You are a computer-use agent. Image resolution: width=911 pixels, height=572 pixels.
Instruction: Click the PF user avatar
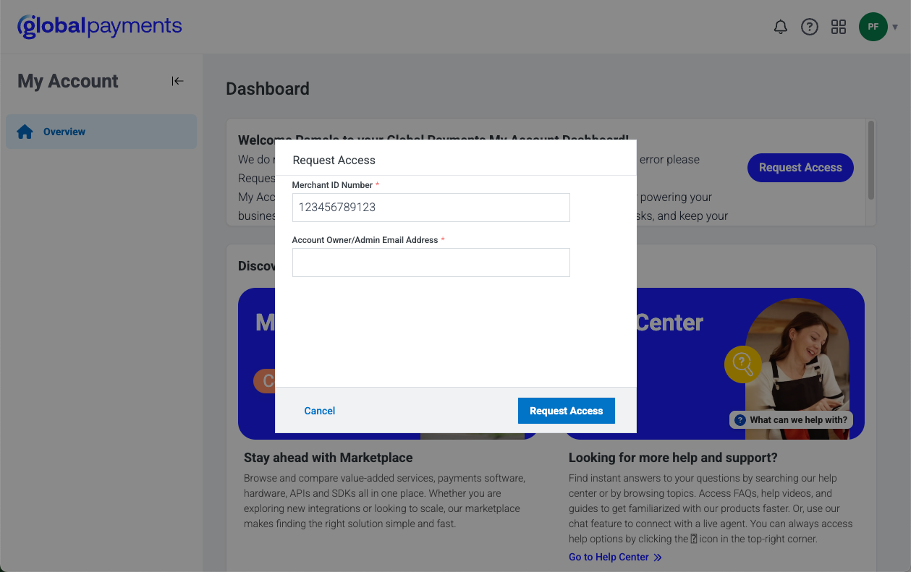873,27
